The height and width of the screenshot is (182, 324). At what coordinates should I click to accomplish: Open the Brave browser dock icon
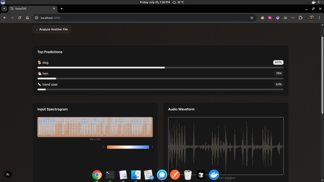point(149,175)
